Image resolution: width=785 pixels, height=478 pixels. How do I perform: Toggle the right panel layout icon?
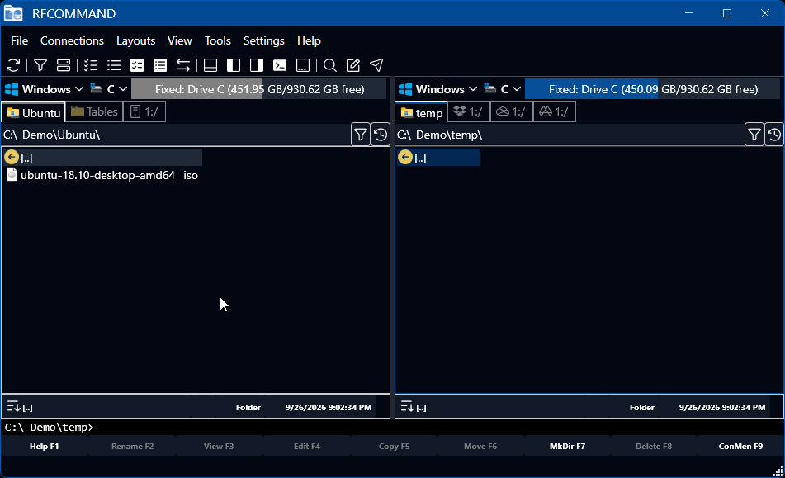click(x=257, y=65)
